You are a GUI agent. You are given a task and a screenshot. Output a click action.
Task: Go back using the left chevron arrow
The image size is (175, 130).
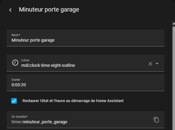point(10,10)
